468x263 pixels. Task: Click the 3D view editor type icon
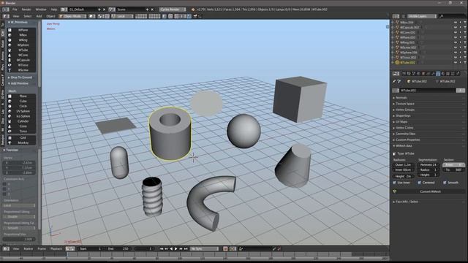tap(6, 16)
